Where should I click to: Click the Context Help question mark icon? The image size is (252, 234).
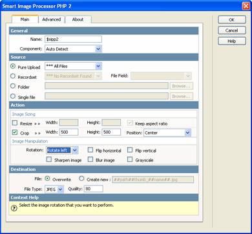coord(14,208)
